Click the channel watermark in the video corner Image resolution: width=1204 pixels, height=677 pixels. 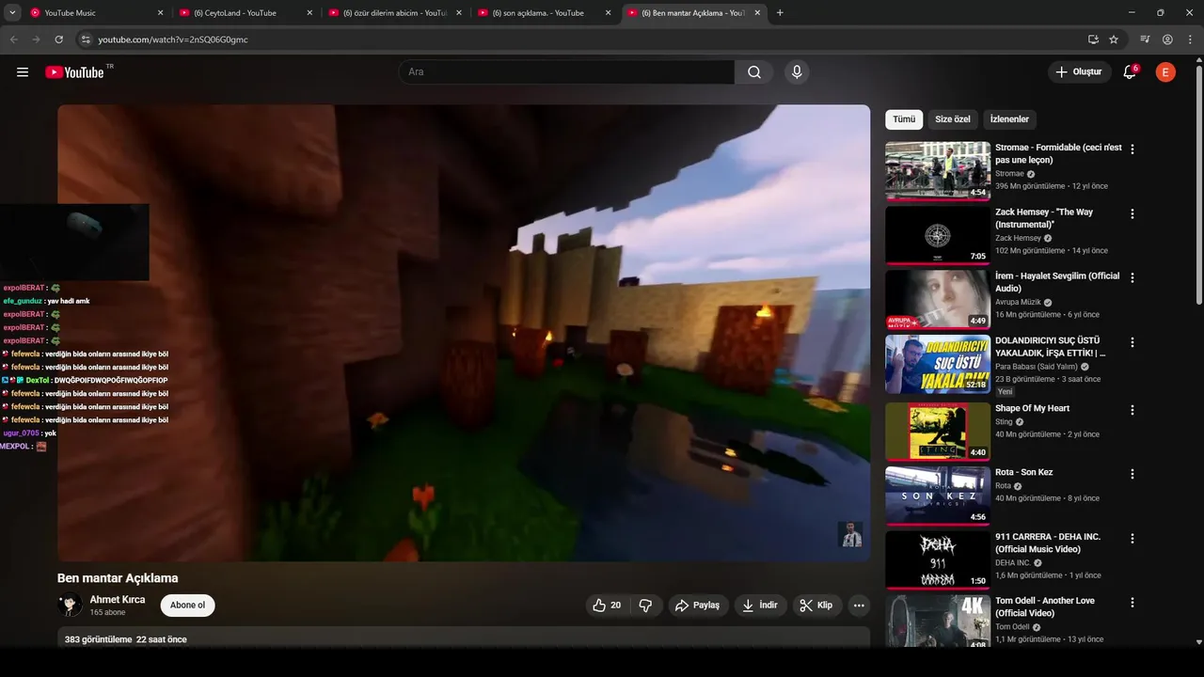[850, 534]
